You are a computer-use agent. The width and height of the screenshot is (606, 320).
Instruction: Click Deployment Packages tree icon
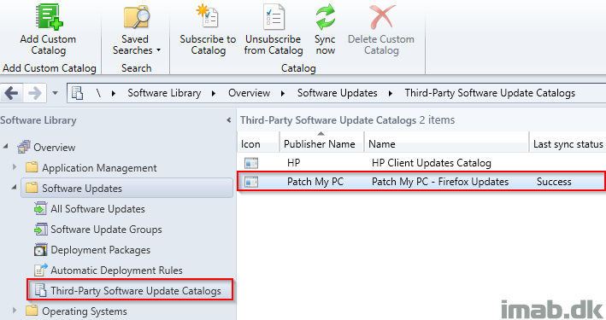[40, 250]
